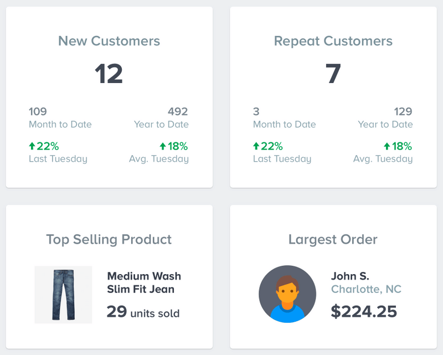Image resolution: width=443 pixels, height=355 pixels.
Task: Expand the Largest Order card details
Action: [x=333, y=240]
